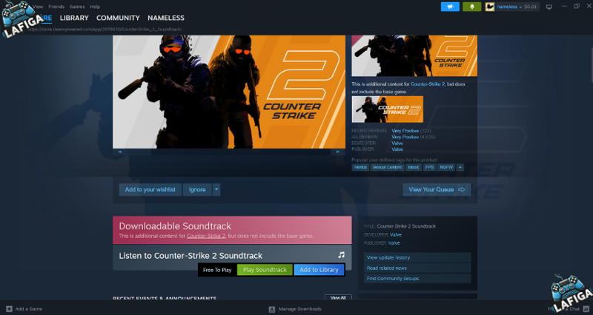593x315 pixels.
Task: Open the Games menu
Action: (77, 7)
